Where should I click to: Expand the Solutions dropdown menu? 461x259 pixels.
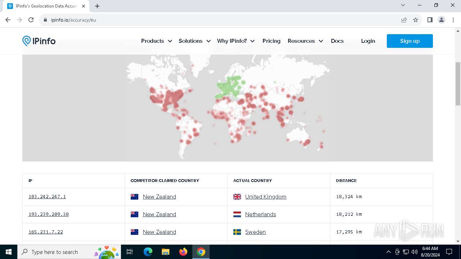click(x=194, y=41)
